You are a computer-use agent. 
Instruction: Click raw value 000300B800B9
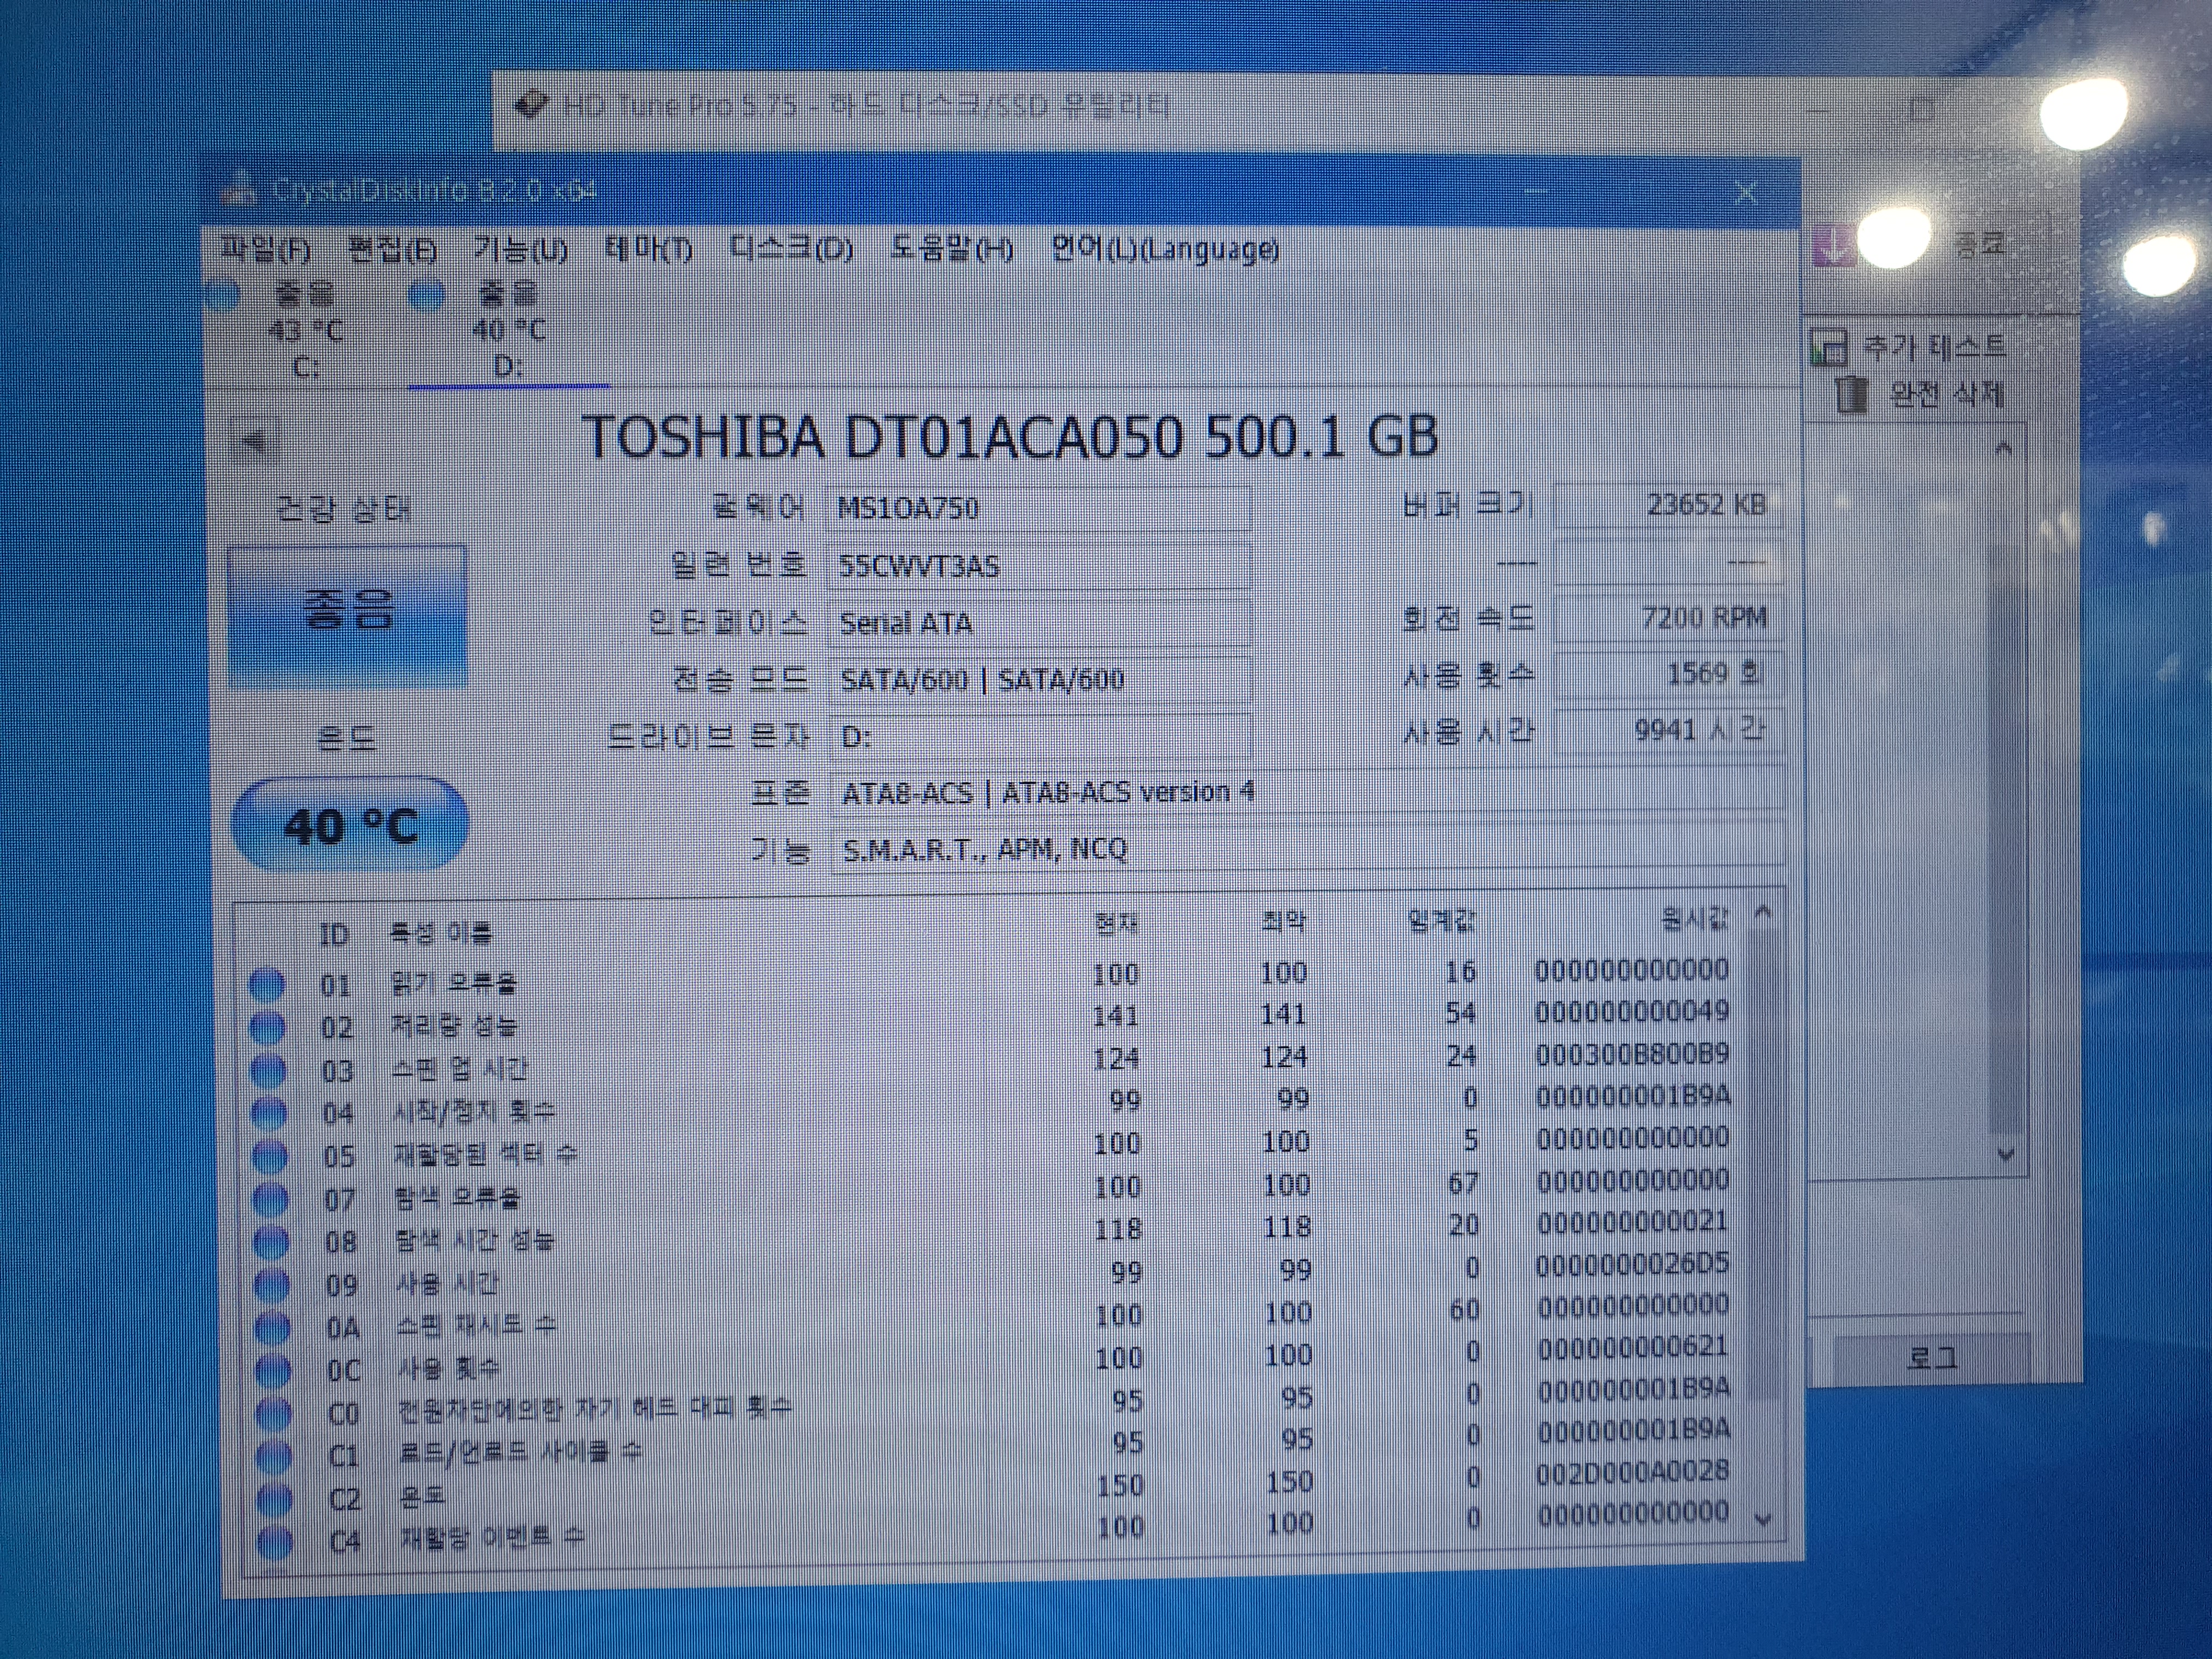pyautogui.click(x=1632, y=1054)
